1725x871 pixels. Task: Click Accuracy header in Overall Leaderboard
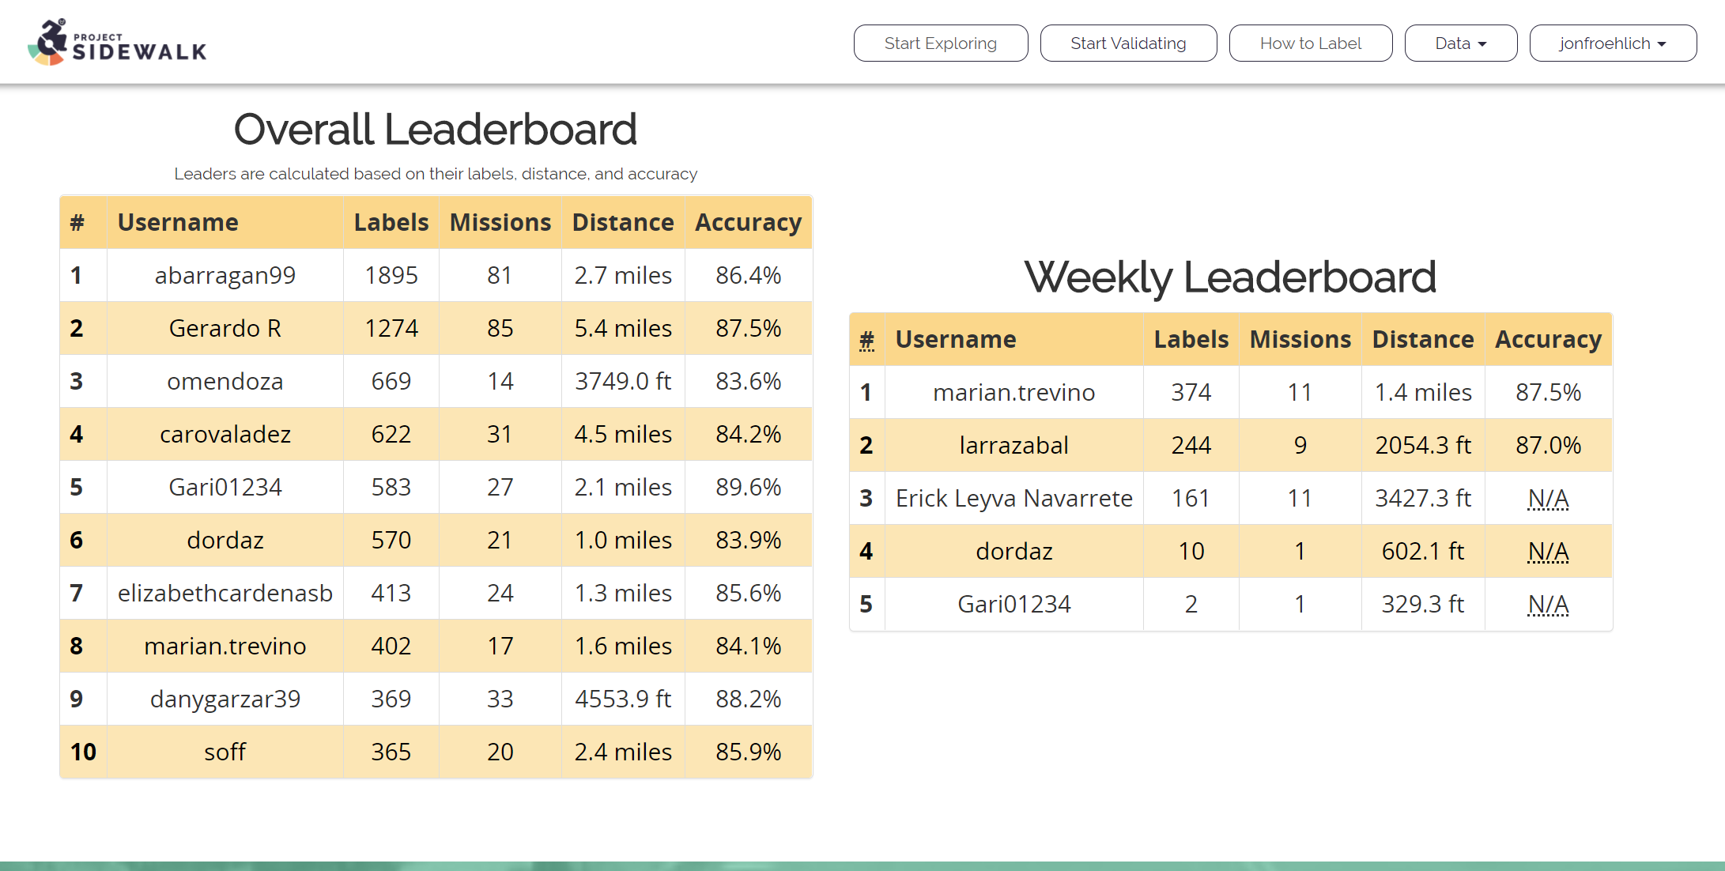point(749,223)
